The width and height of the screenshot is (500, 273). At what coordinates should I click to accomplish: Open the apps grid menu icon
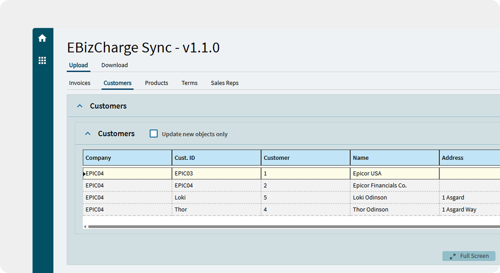[42, 60]
